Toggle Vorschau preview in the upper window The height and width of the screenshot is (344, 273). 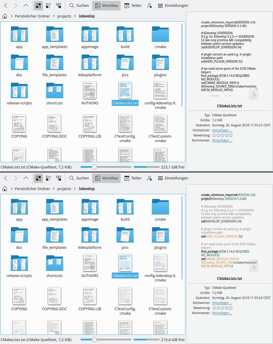106,5
